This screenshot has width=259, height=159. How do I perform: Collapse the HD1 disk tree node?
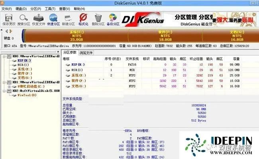pyautogui.click(x=4, y=82)
